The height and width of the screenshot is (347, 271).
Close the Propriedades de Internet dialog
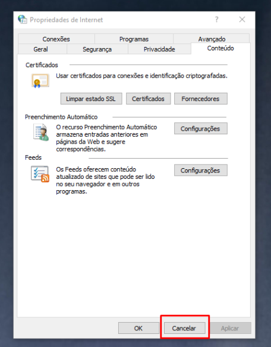242,20
